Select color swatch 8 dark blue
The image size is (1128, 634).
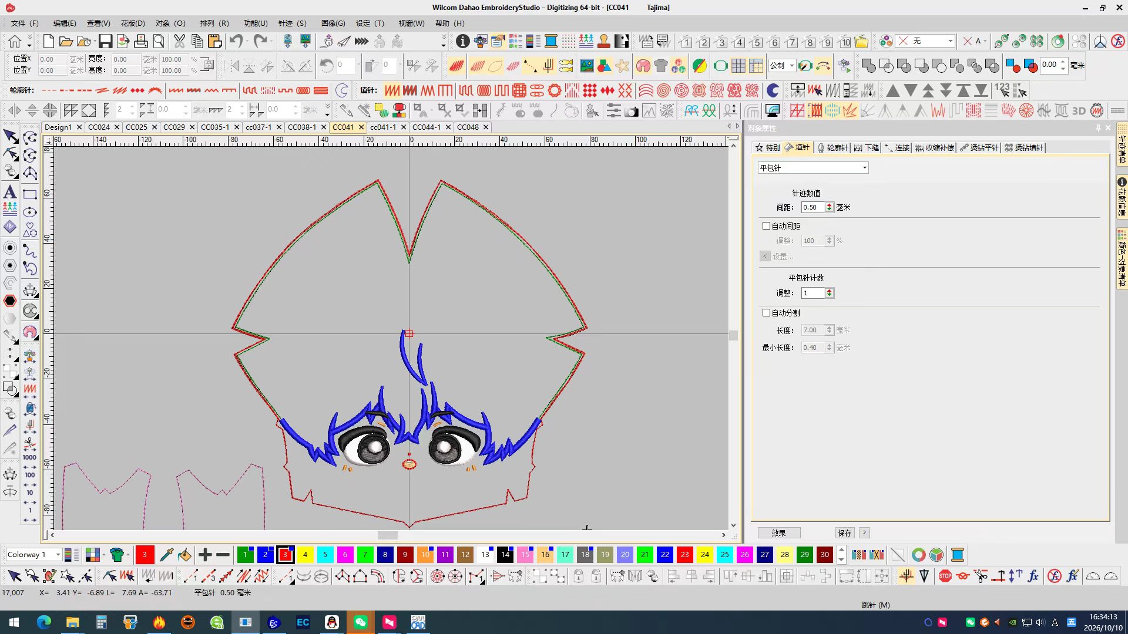pyautogui.click(x=385, y=554)
